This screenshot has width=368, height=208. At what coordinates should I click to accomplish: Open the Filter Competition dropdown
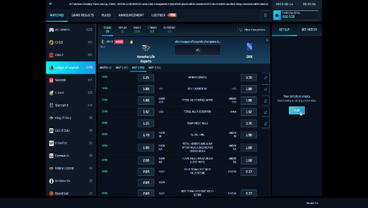click(x=252, y=30)
